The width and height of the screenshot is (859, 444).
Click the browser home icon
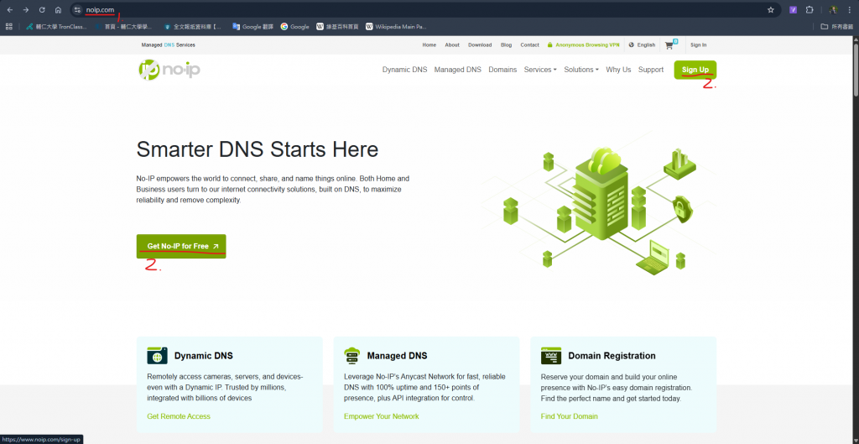point(58,10)
